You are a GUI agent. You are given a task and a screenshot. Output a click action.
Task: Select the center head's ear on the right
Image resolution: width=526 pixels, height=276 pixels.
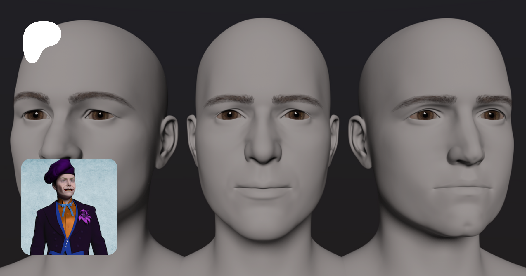[x=333, y=137]
